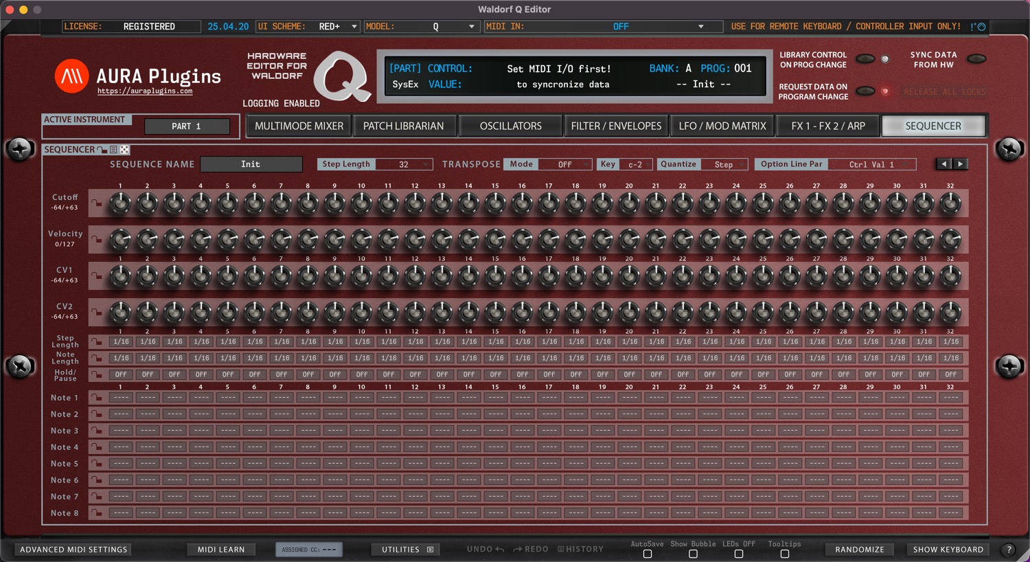Image resolution: width=1030 pixels, height=562 pixels.
Task: Open the History list
Action: pyautogui.click(x=580, y=549)
